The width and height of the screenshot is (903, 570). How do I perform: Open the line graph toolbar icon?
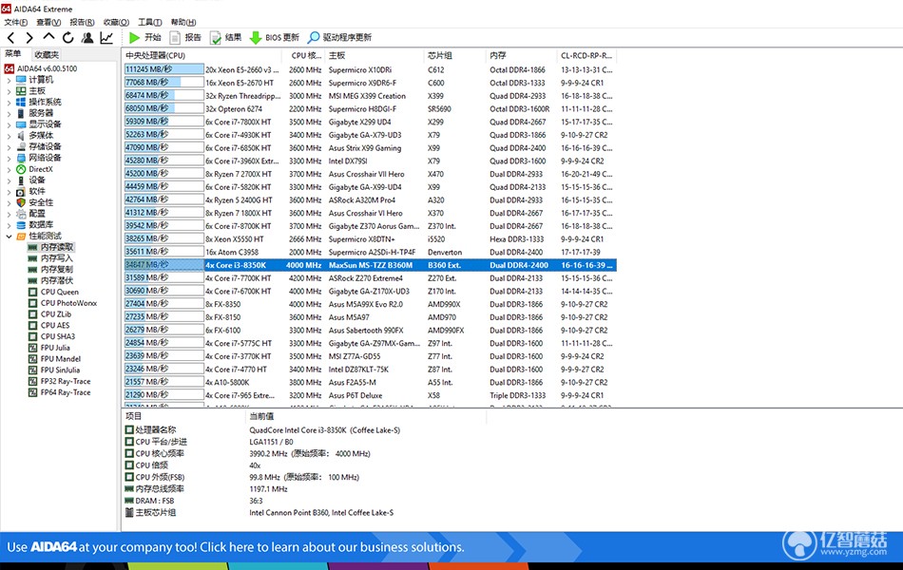[x=107, y=38]
